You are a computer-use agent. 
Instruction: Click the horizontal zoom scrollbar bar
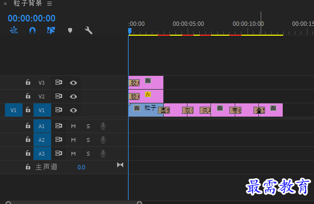(74, 202)
